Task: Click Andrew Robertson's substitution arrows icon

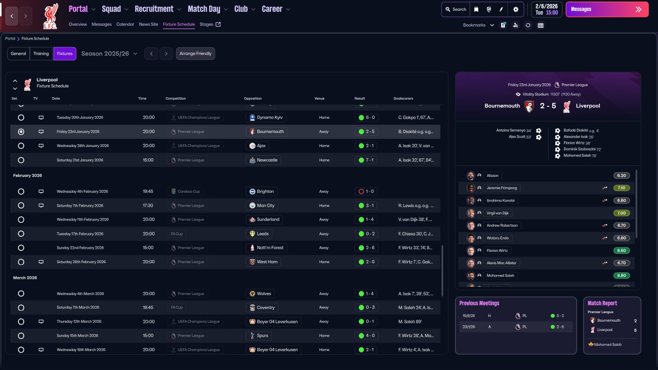Action: click(605, 226)
